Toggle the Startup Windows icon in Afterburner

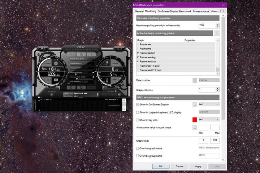pos(52,95)
